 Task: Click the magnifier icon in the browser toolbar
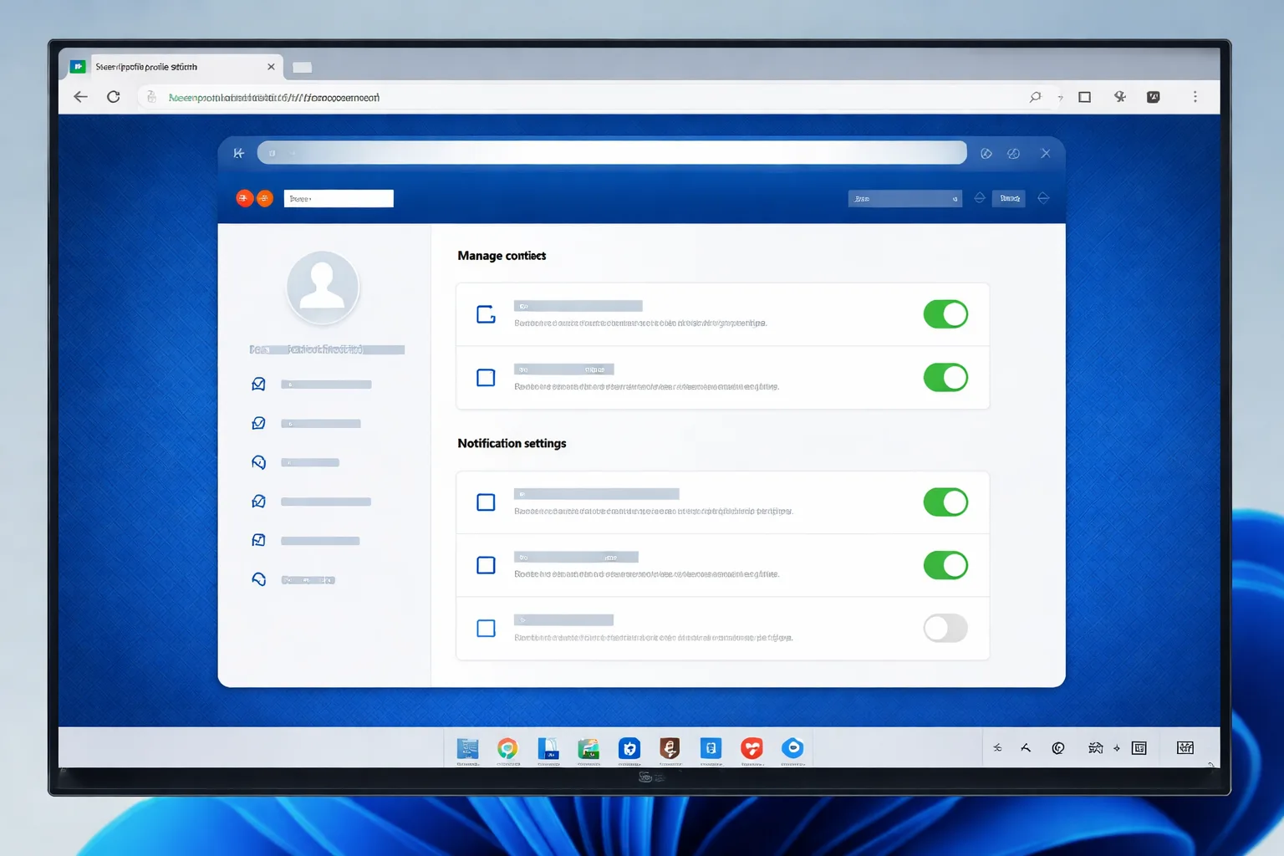pyautogui.click(x=1035, y=97)
